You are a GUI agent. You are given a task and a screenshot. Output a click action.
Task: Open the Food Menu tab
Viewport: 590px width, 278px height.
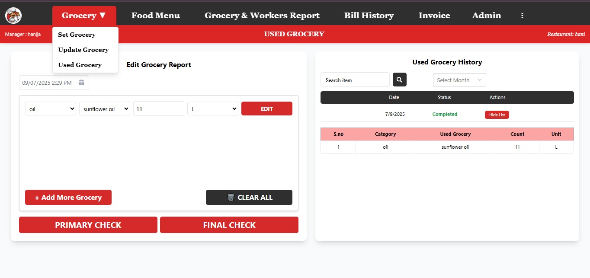point(155,16)
